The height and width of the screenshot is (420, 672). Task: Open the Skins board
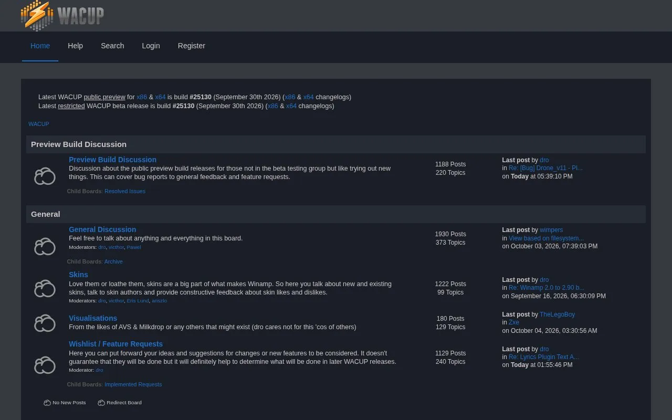(x=78, y=275)
